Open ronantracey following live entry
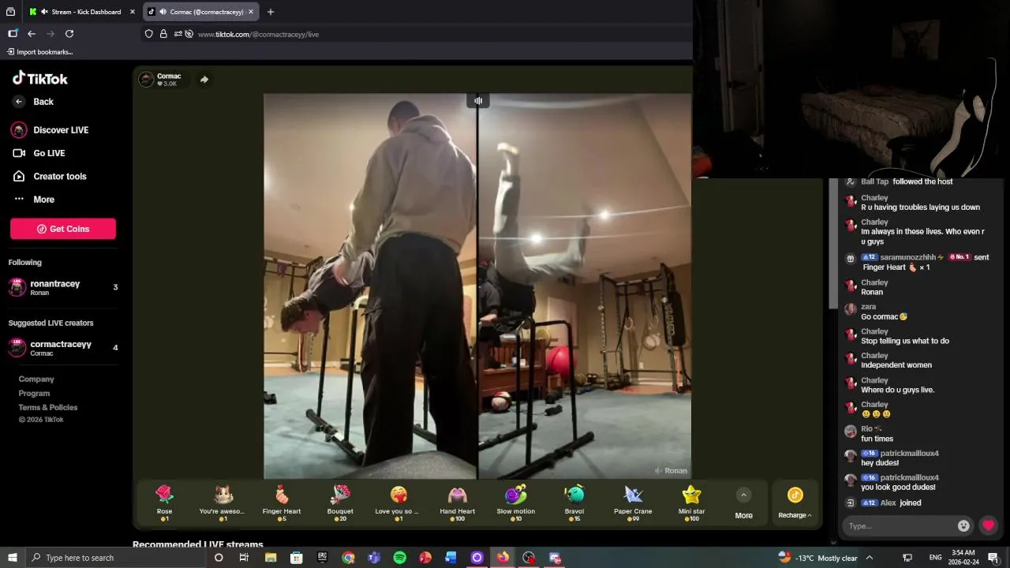 pos(63,287)
